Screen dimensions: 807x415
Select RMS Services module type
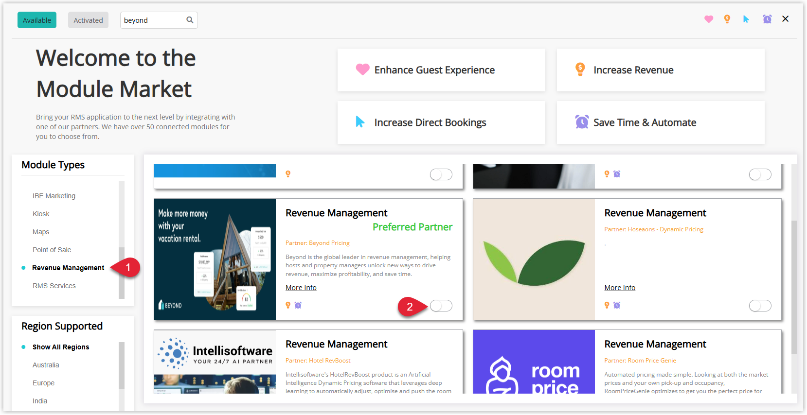[x=54, y=286]
